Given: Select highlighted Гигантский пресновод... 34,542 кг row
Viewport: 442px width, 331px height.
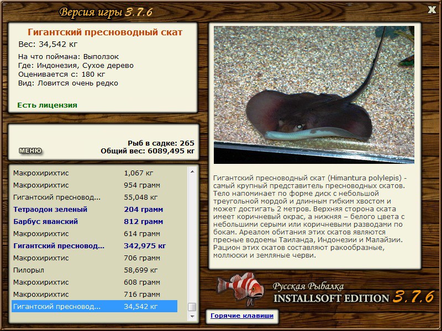Looking at the screenshot, I should (x=94, y=306).
